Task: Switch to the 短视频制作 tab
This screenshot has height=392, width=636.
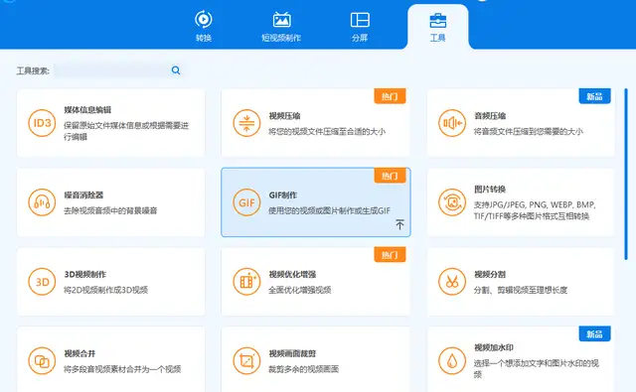Action: tap(281, 27)
